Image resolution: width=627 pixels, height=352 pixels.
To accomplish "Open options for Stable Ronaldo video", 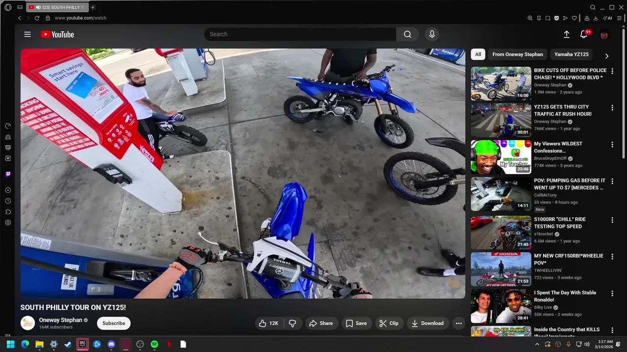I will [x=612, y=294].
